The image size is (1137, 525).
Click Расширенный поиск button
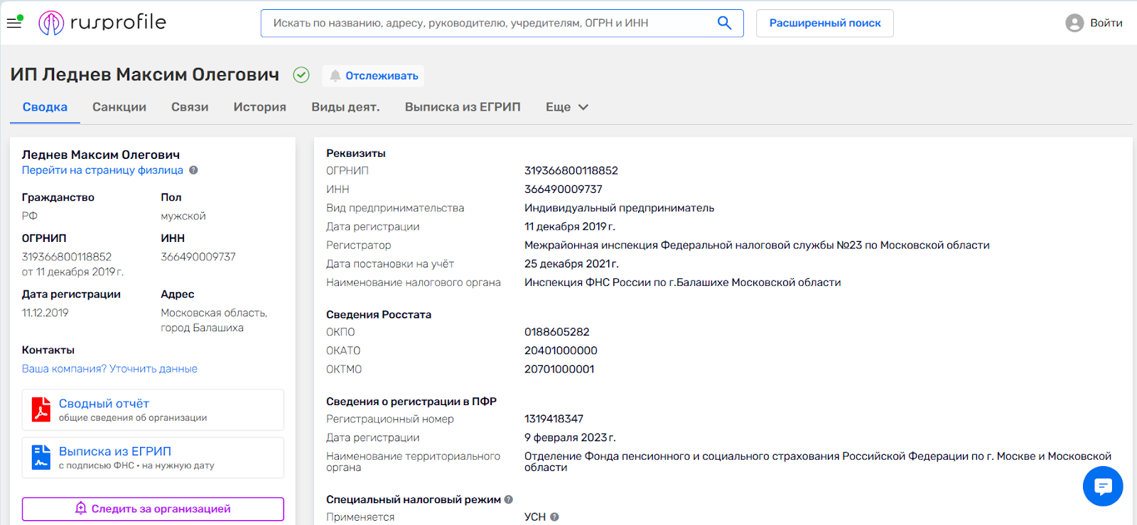824,23
